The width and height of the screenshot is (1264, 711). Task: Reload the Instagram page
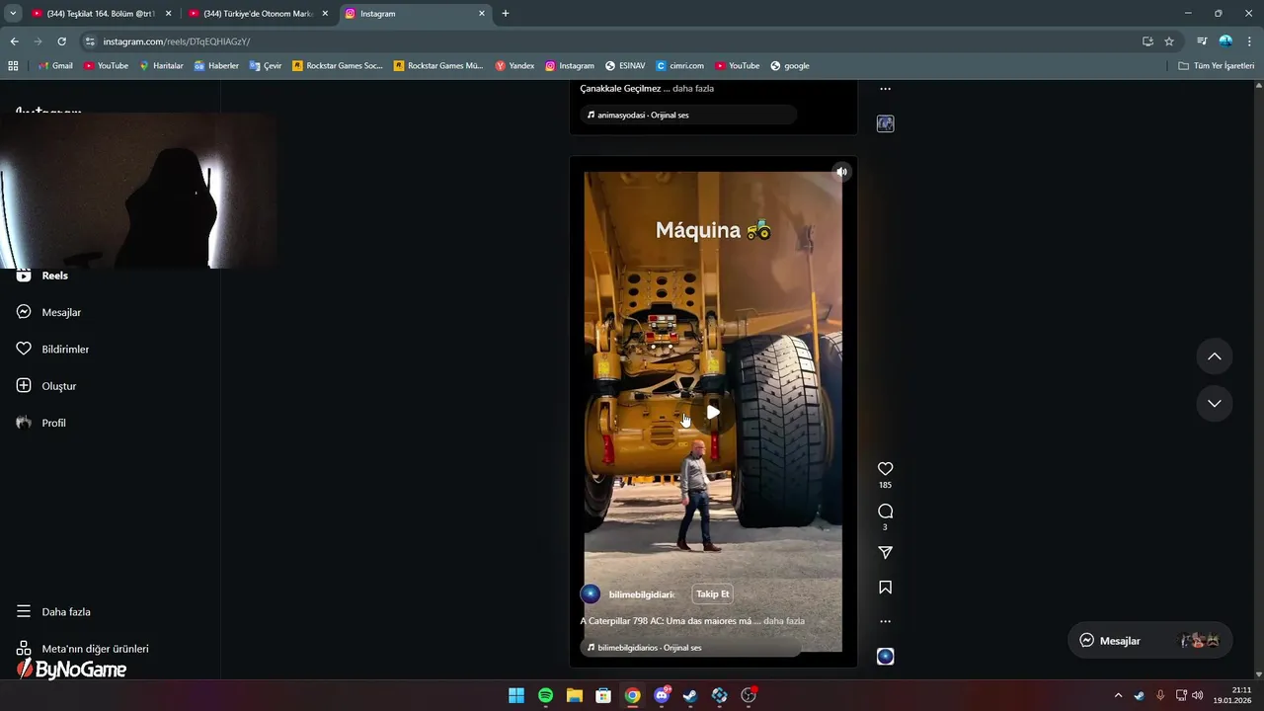(61, 41)
